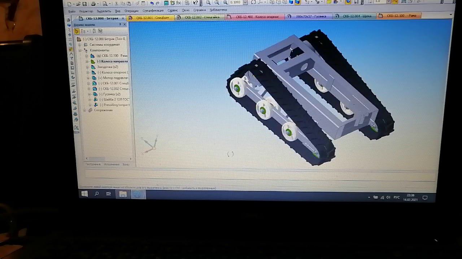The height and width of the screenshot is (259, 462).
Task: Open the notification center icon
Action: tap(425, 197)
